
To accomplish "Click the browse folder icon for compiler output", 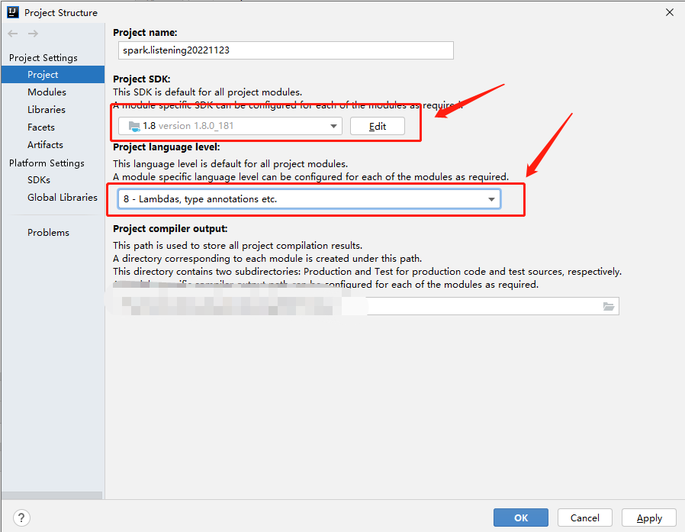I will [608, 306].
